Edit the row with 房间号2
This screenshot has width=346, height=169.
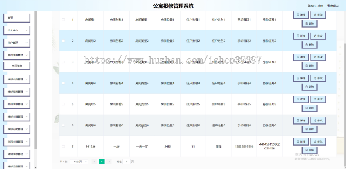pyautogui.click(x=318, y=36)
